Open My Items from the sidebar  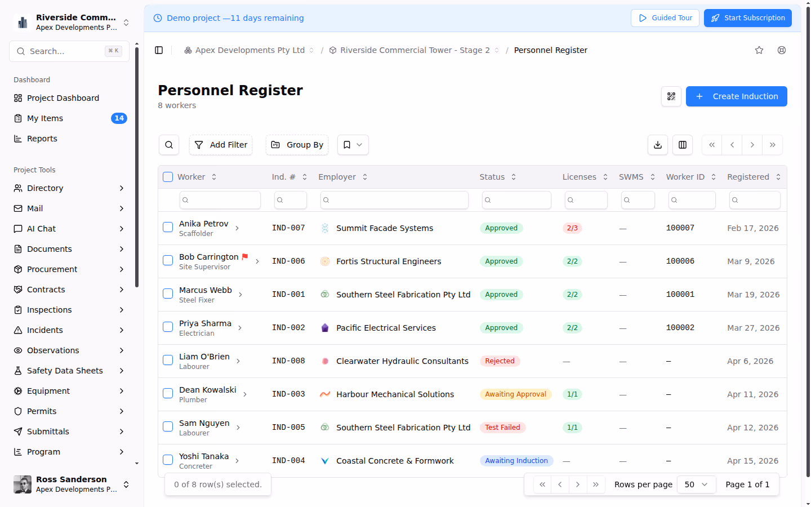coord(45,118)
